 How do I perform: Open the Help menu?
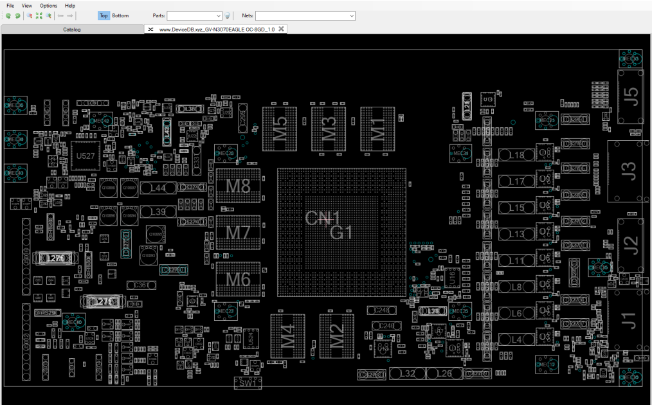[70, 5]
